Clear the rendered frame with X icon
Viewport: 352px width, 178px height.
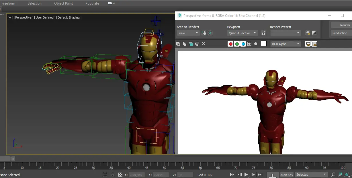(204, 44)
